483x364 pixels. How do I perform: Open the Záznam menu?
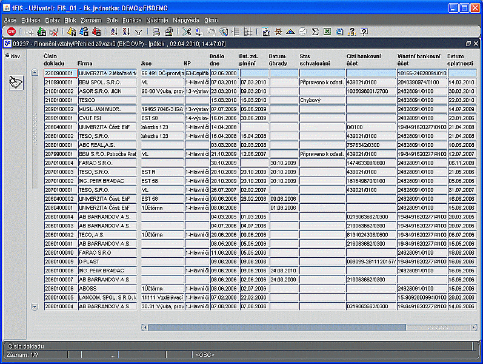pyautogui.click(x=90, y=20)
